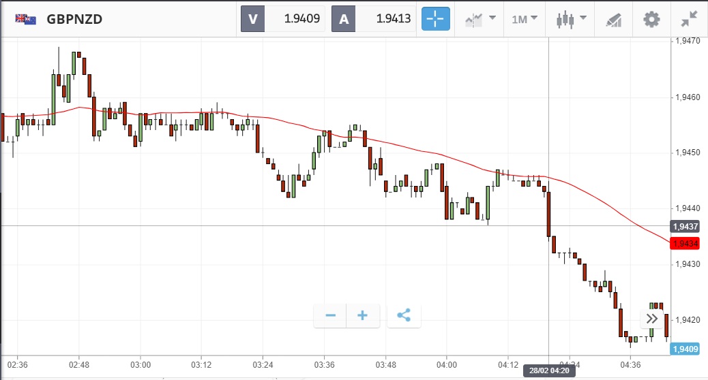Viewport: 708px width, 380px height.
Task: Select the drawing tools icon
Action: (x=613, y=19)
